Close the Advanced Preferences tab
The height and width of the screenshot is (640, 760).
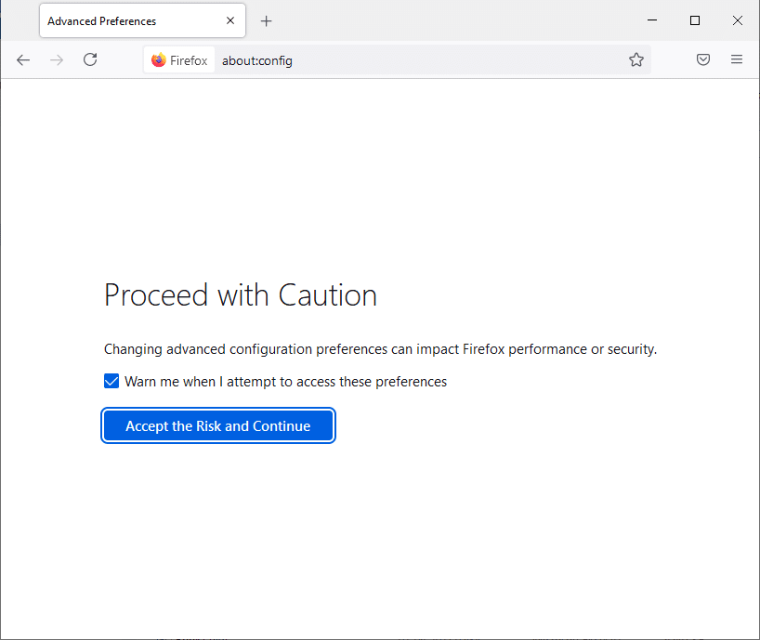point(230,20)
